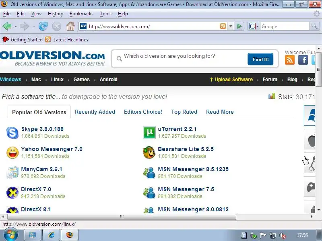Select Mac in the navigation bar

36,80
